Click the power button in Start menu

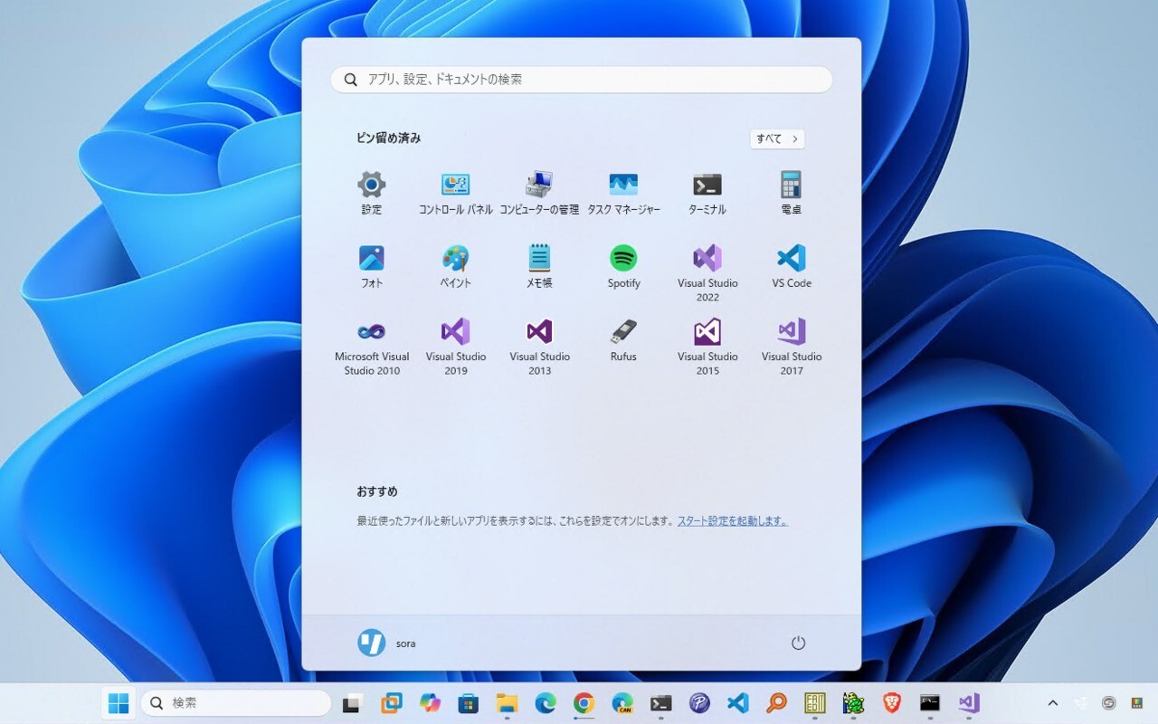(x=798, y=643)
